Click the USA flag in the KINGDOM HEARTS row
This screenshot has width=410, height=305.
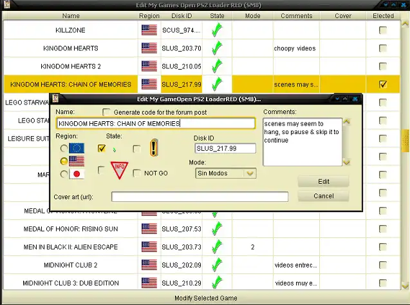tap(149, 48)
